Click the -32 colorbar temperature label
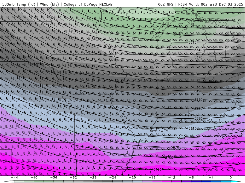 click(x=73, y=178)
